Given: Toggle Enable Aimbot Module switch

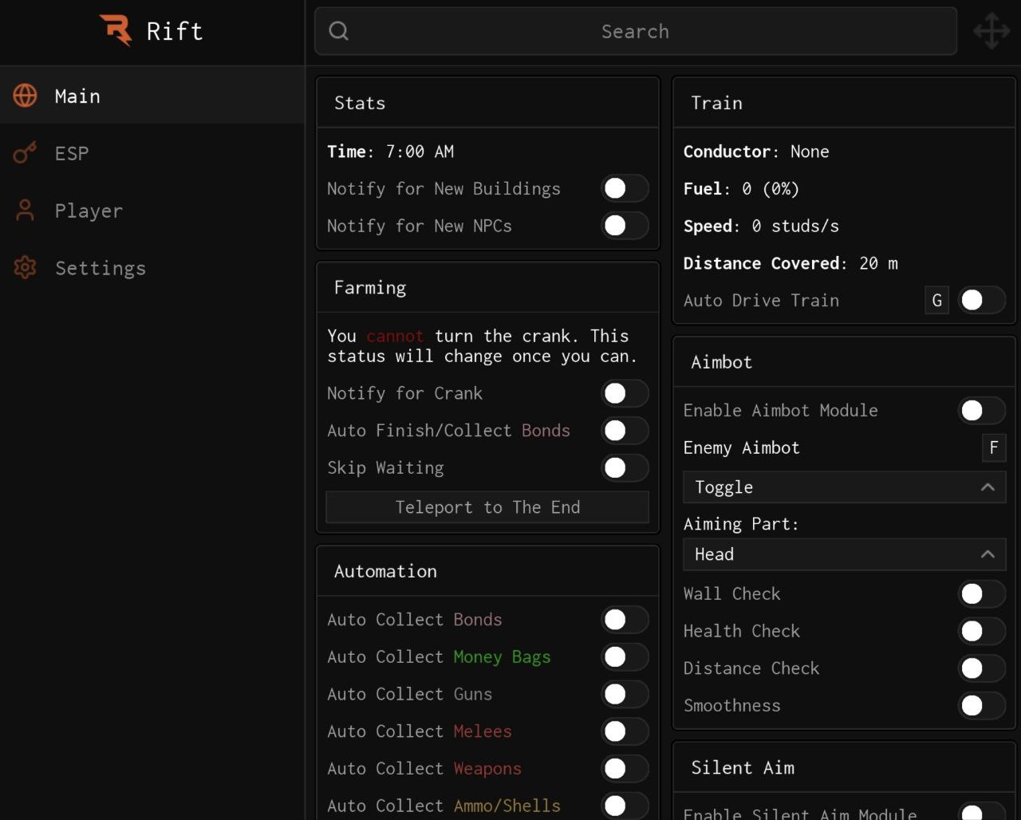Looking at the screenshot, I should (980, 411).
